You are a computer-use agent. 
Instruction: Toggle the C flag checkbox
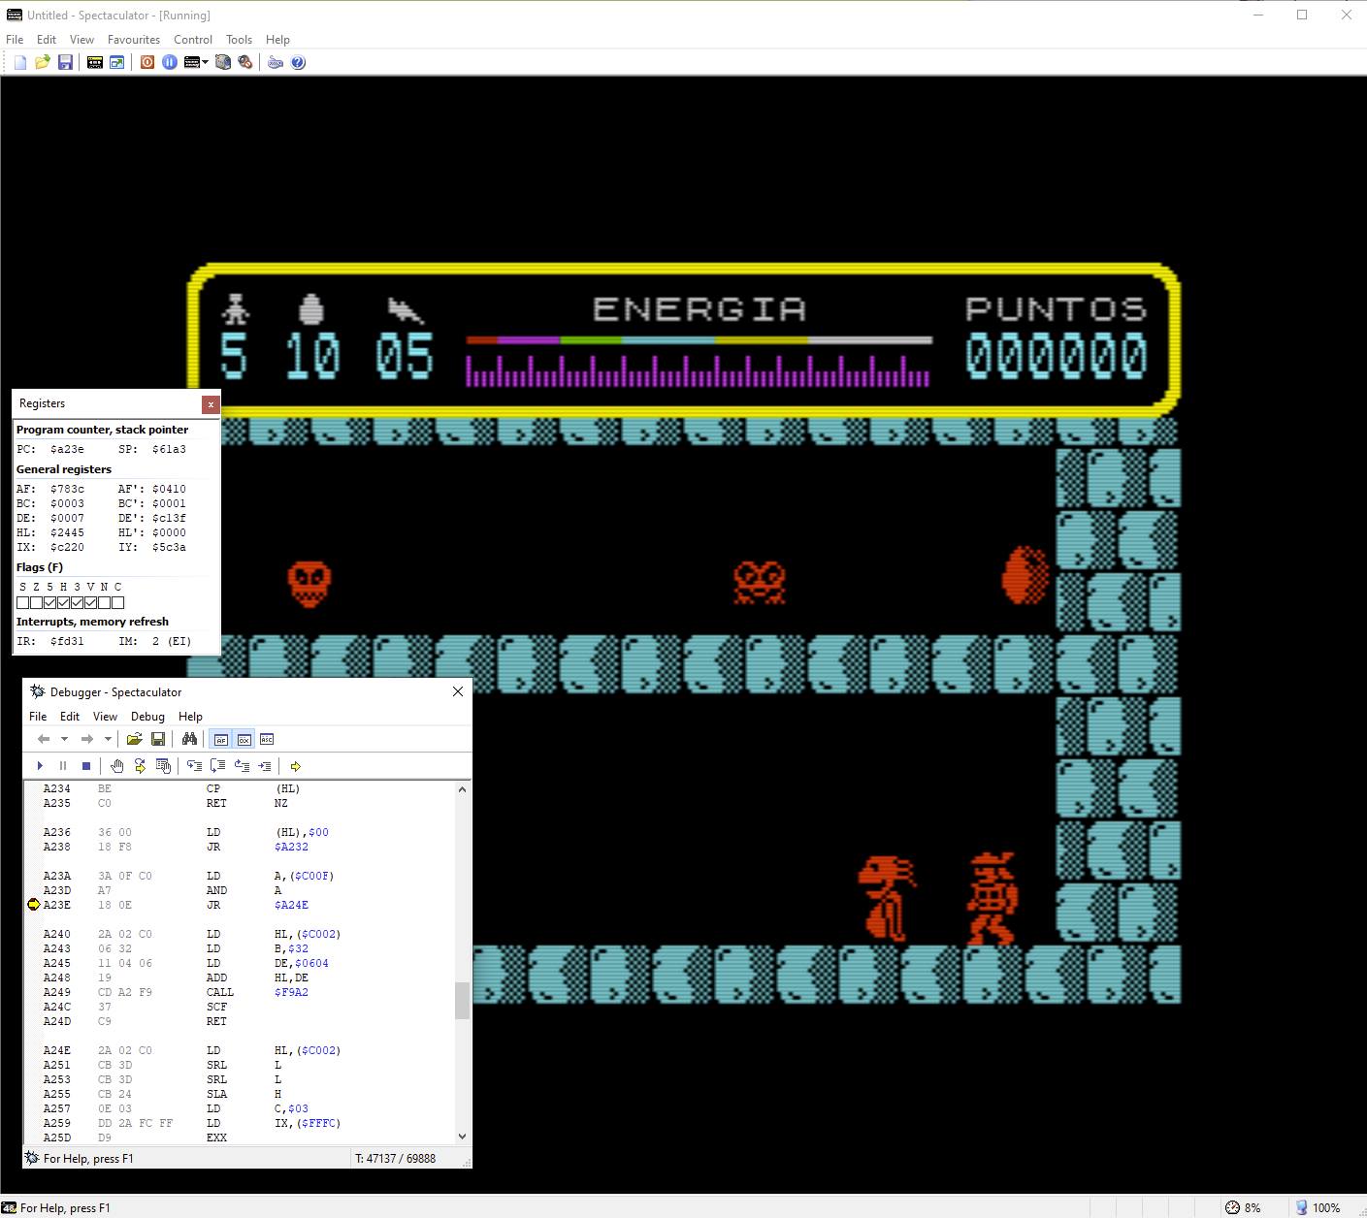click(118, 602)
